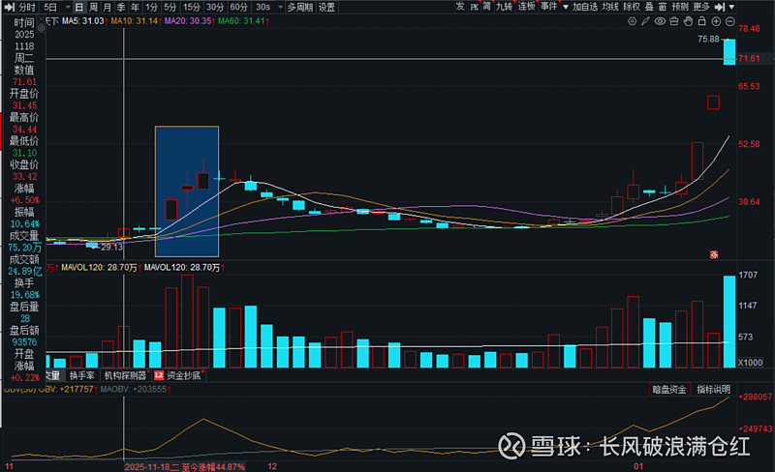The height and width of the screenshot is (472, 775).
Task: Expand the 5日 period dropdown arrow
Action: [65, 6]
